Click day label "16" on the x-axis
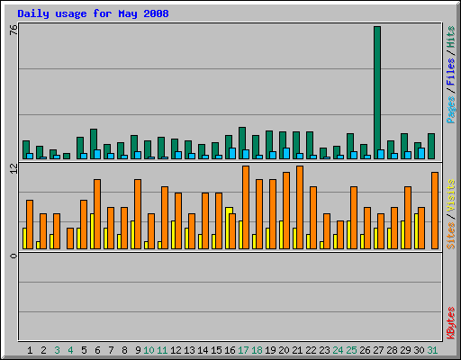Screen dimensions: 461x360 [230, 350]
